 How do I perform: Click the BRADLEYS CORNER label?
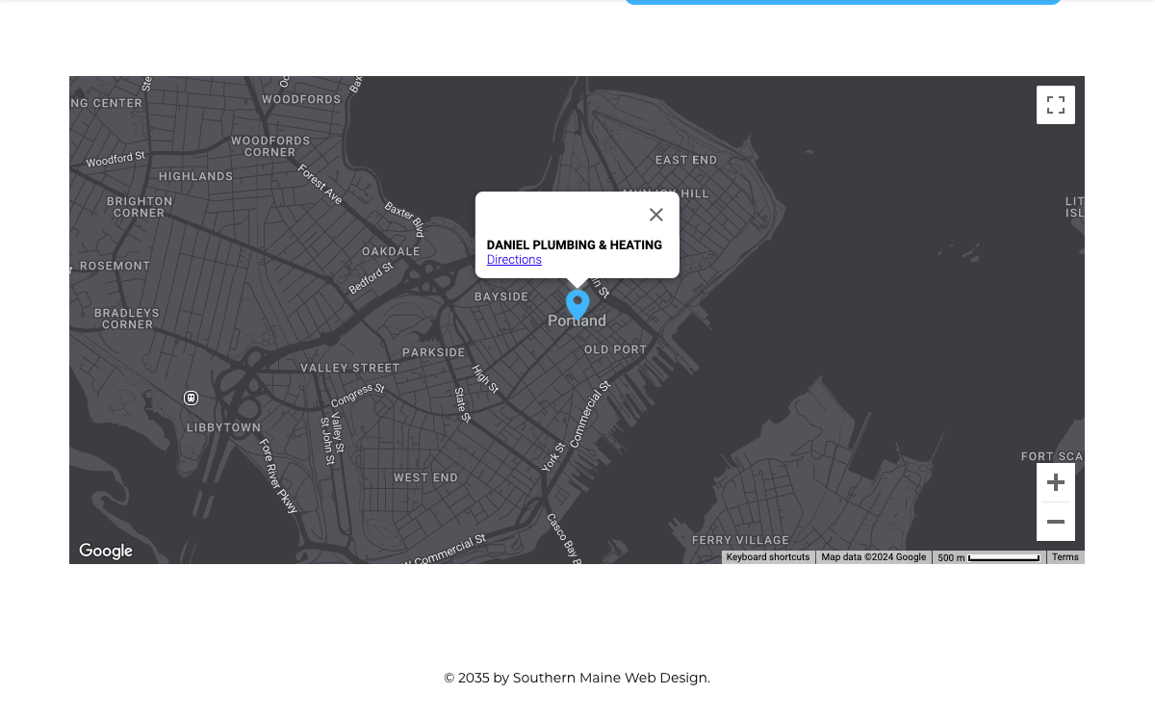click(127, 319)
